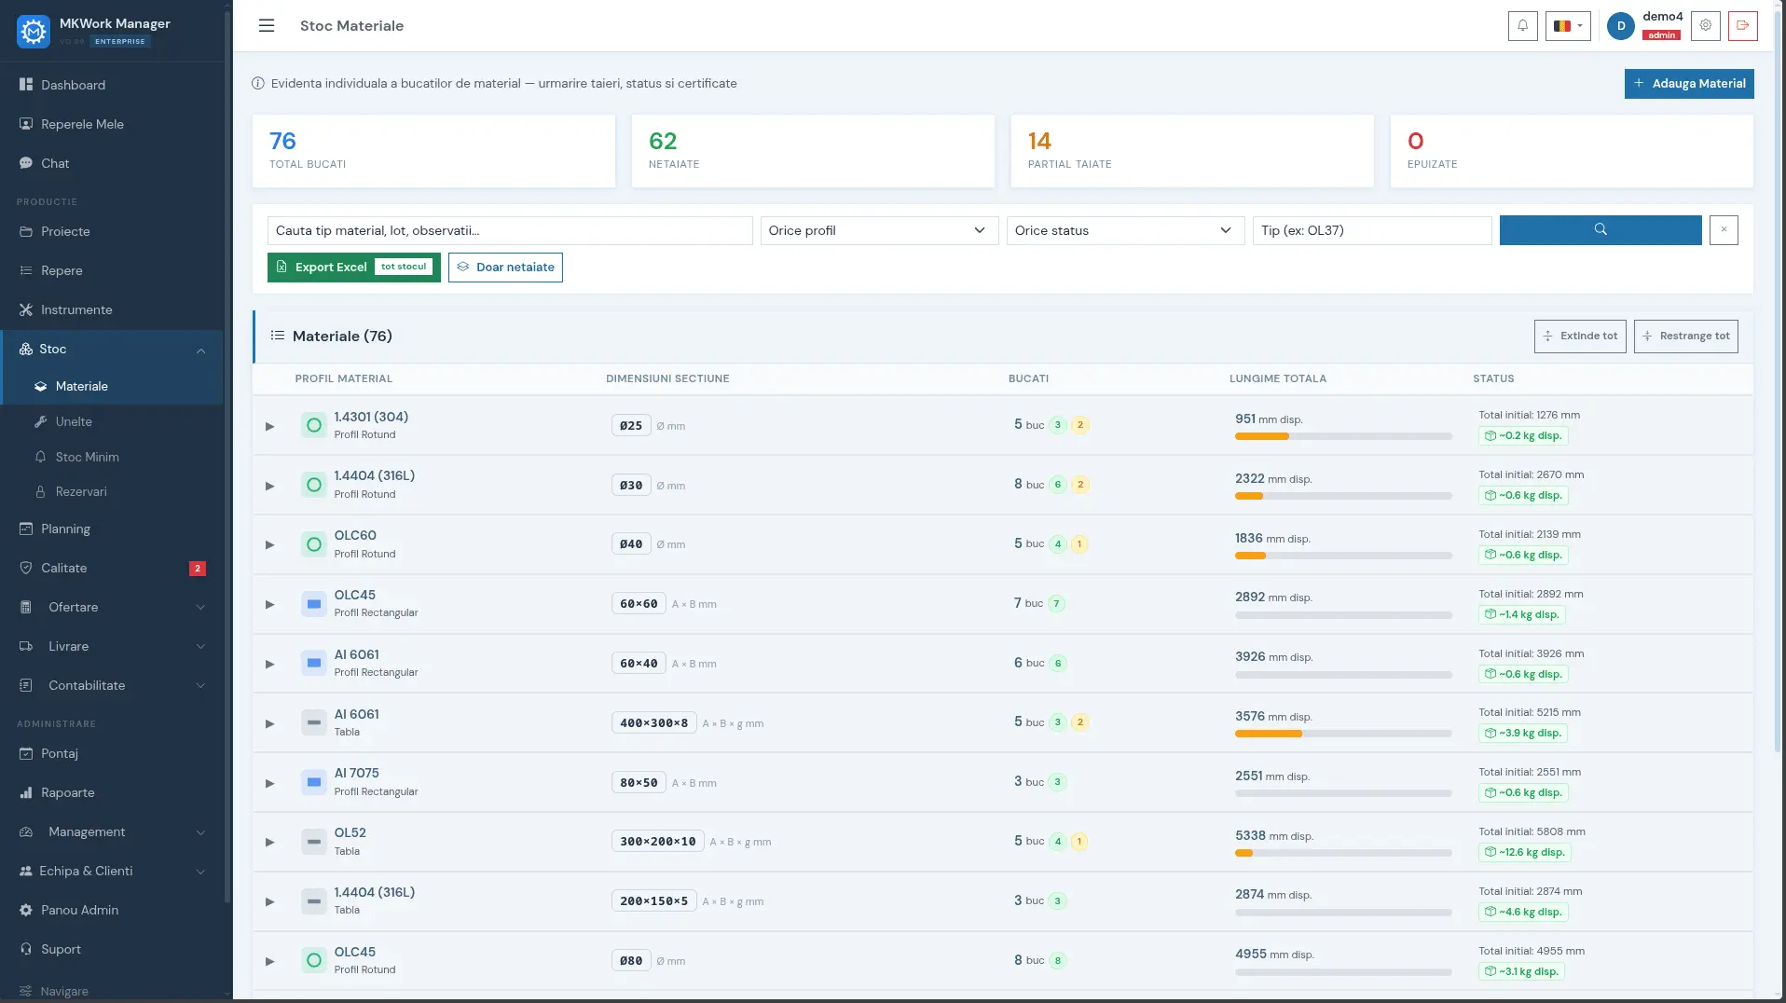Click the demo4 user avatar
The width and height of the screenshot is (1786, 1003).
coord(1621,26)
